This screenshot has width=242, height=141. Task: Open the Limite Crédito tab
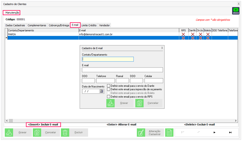click(89, 25)
